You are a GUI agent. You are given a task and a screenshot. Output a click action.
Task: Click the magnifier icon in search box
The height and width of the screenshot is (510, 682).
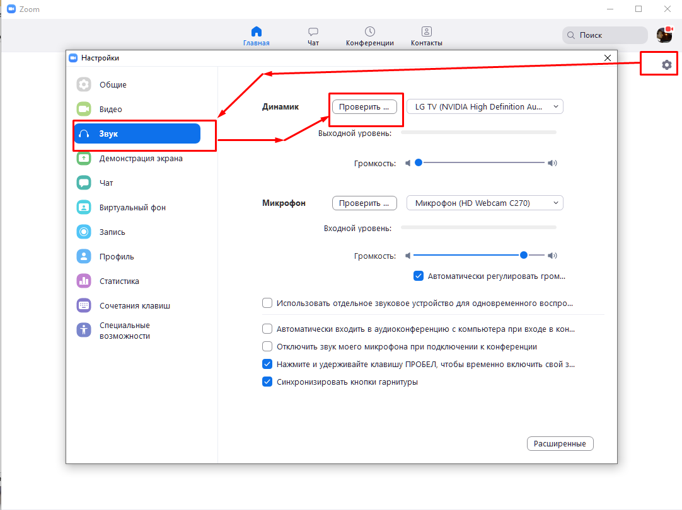571,35
